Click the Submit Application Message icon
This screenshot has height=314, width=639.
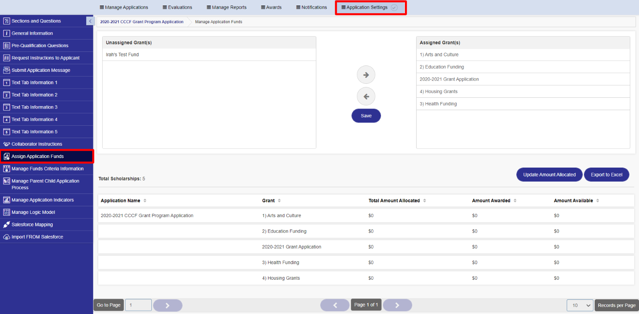(6, 70)
